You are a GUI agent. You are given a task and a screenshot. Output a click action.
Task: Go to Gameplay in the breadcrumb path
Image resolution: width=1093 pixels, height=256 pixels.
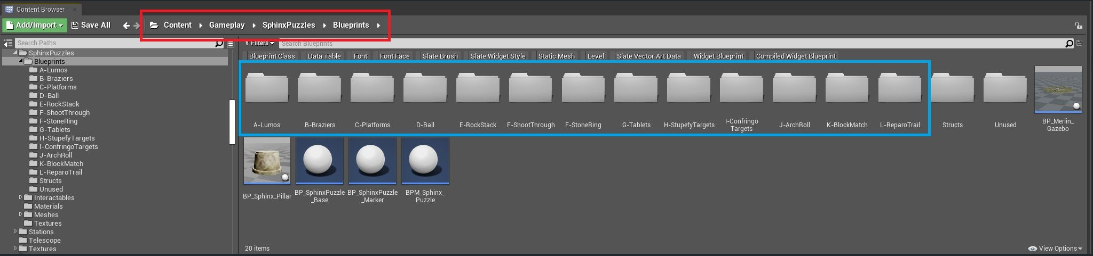[227, 25]
